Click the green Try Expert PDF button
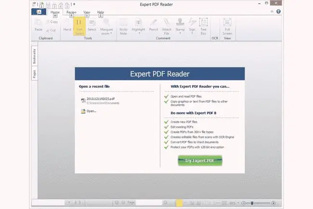Viewport: 313px width, 209px height. [200, 161]
